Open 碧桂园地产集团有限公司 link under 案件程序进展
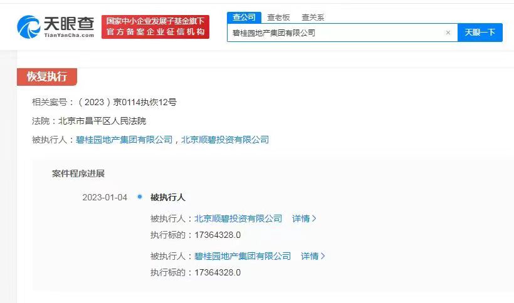 pyautogui.click(x=243, y=256)
